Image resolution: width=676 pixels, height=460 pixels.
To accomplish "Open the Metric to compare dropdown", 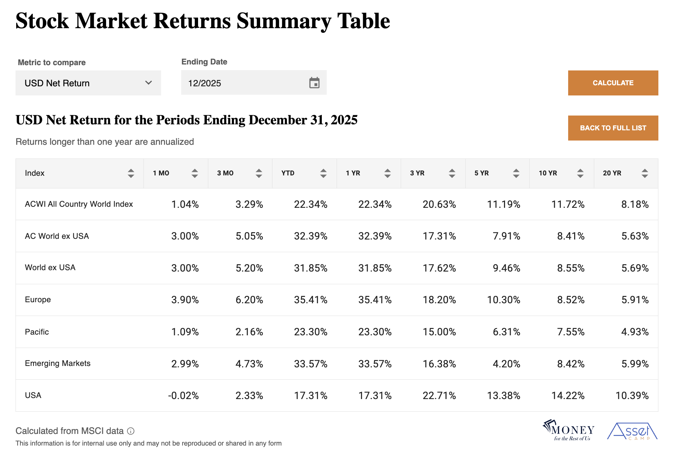I will 88,83.
